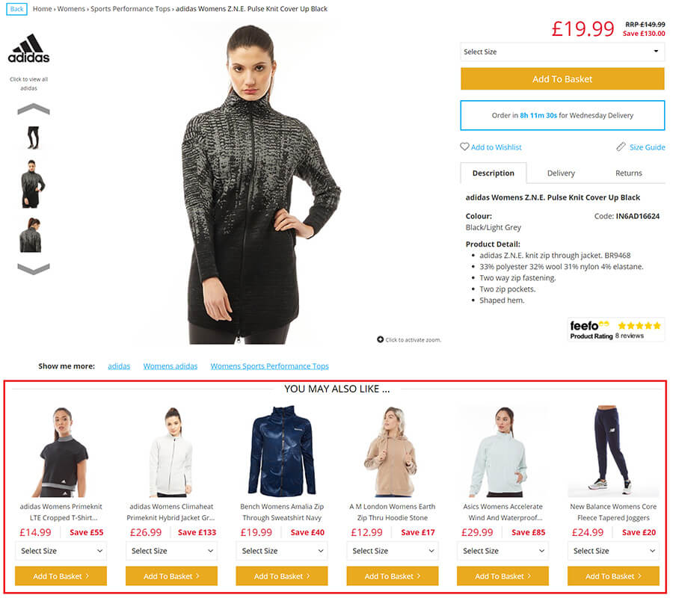This screenshot has width=673, height=601.
Task: Click the main Add To Basket button
Action: point(562,79)
